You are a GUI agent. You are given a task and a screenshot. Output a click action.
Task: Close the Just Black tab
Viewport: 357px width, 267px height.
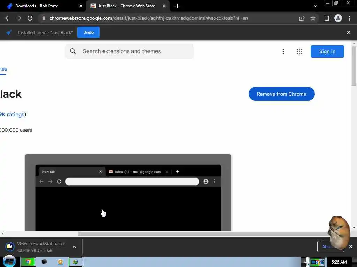164,6
